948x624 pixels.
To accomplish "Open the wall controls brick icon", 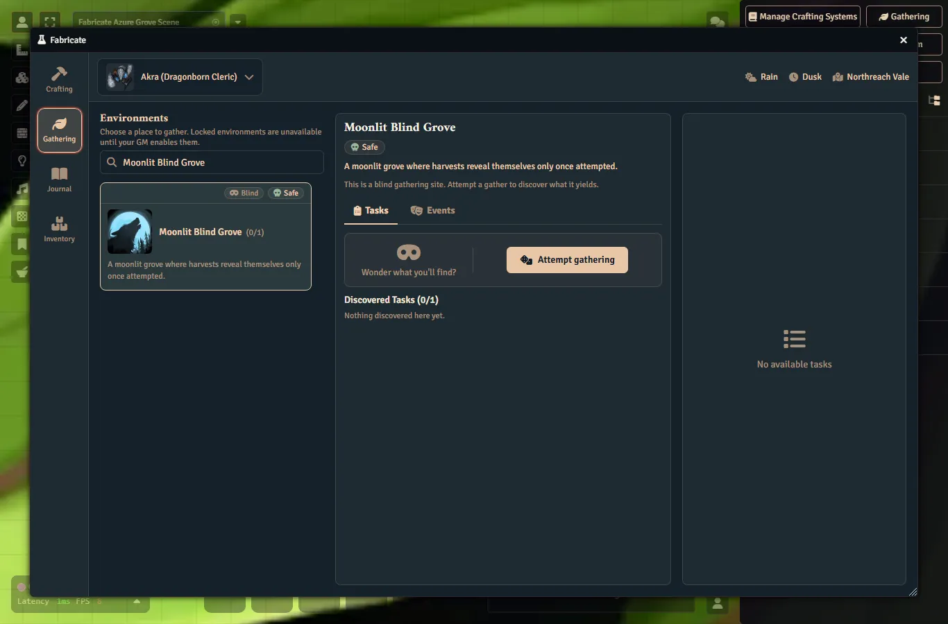I will coord(22,133).
